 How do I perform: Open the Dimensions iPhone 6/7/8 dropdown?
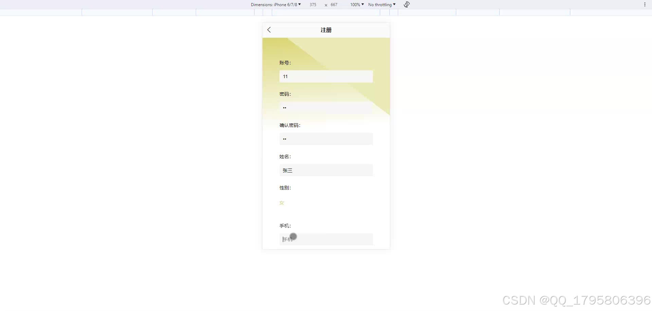tap(276, 4)
